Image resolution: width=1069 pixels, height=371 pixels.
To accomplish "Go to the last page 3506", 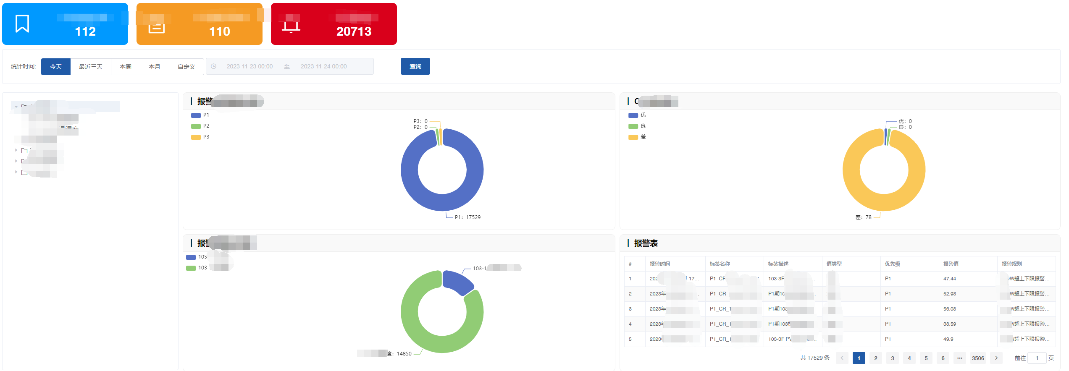I will pyautogui.click(x=978, y=358).
